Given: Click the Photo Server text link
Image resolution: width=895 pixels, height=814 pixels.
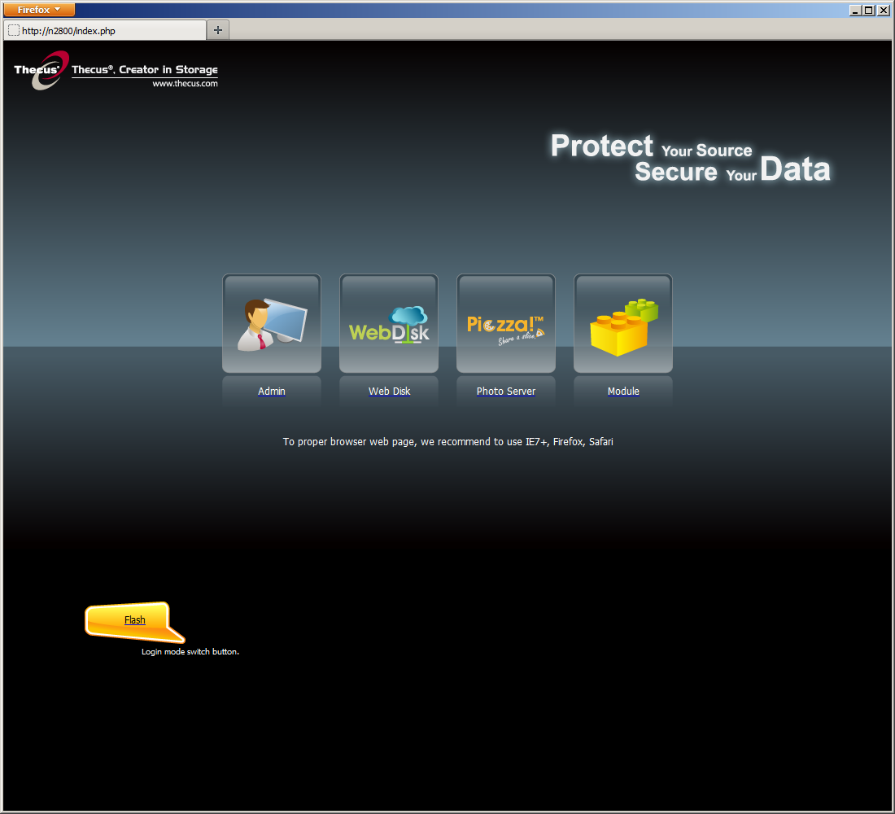Looking at the screenshot, I should click(506, 392).
